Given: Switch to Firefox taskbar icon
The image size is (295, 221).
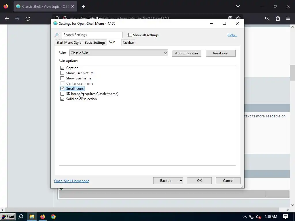Looking at the screenshot, I should click(43, 217).
